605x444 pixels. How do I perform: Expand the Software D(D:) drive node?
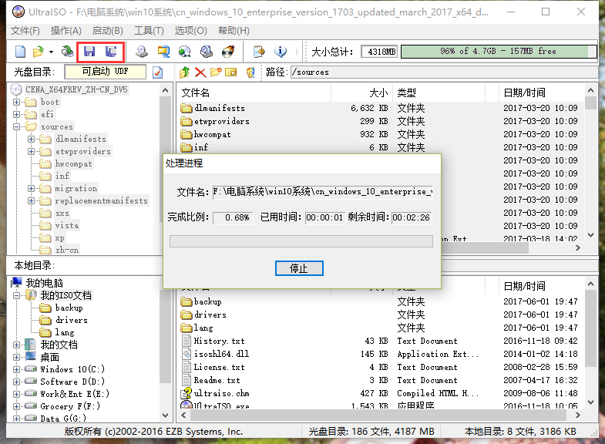coord(17,382)
